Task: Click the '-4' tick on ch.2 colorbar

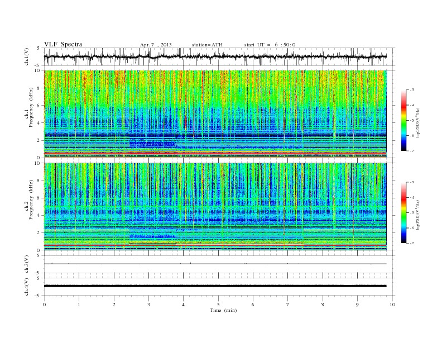Action: 411,198
